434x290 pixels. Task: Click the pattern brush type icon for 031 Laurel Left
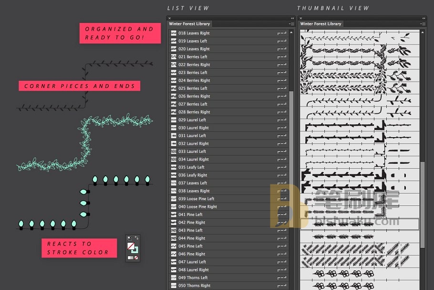pos(282,136)
